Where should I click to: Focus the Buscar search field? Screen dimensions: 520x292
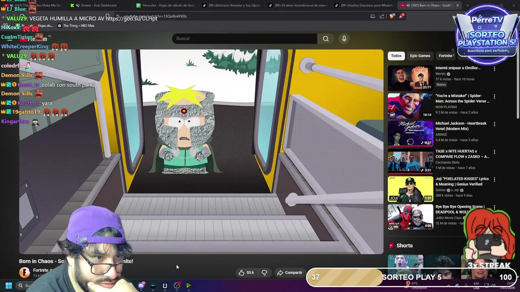[x=245, y=39]
